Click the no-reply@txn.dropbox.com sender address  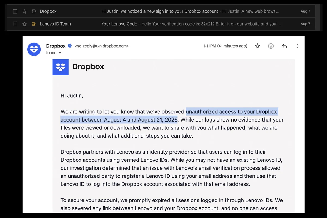pyautogui.click(x=102, y=46)
